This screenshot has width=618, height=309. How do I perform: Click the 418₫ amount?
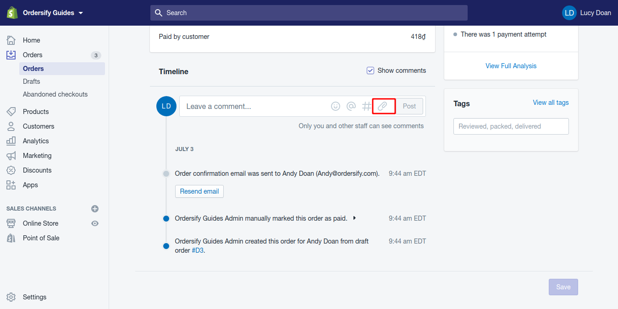[x=418, y=37]
